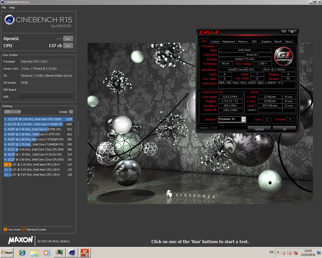Select ranking row 7 Core 2 Duo 4.69 GHz
The width and height of the screenshot is (322, 258).
tap(38, 149)
